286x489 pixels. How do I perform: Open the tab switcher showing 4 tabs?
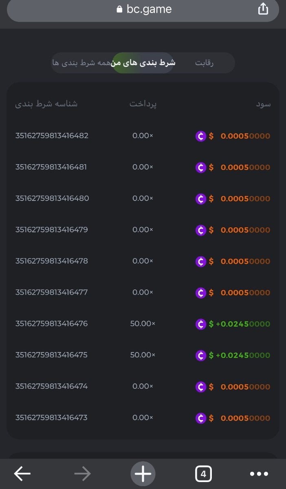click(x=203, y=474)
